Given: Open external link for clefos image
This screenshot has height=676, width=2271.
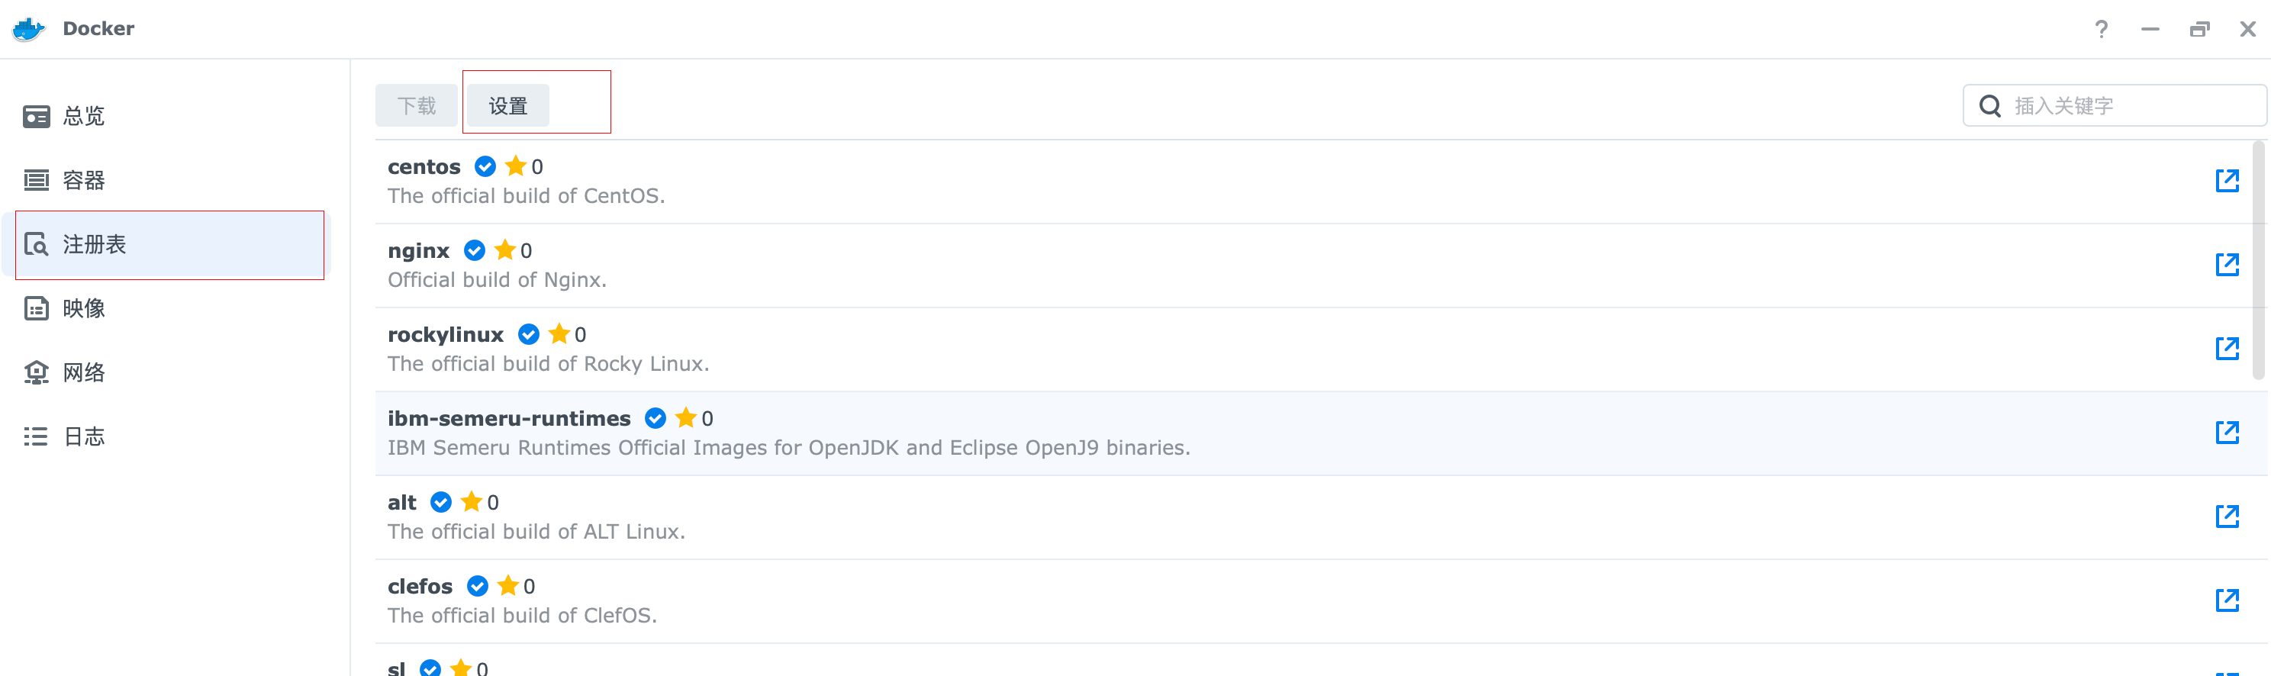Looking at the screenshot, I should coord(2227,600).
